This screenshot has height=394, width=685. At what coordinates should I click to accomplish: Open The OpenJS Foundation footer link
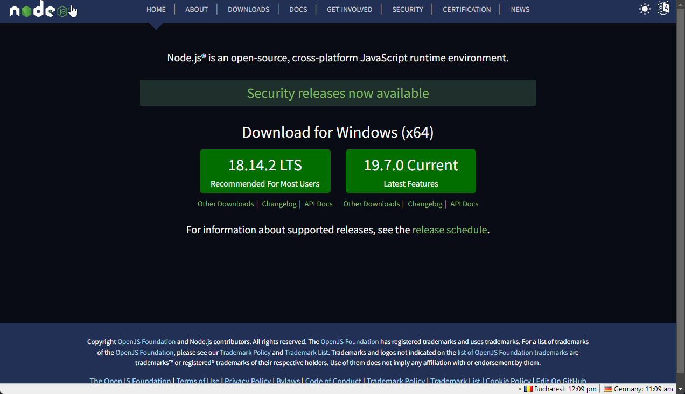point(130,381)
